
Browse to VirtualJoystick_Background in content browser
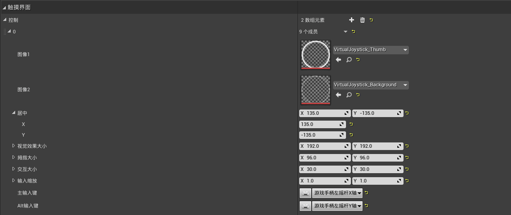click(x=349, y=95)
